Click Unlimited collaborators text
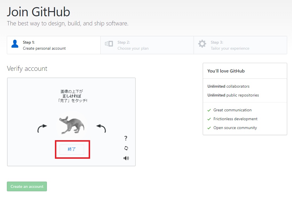 click(x=228, y=86)
